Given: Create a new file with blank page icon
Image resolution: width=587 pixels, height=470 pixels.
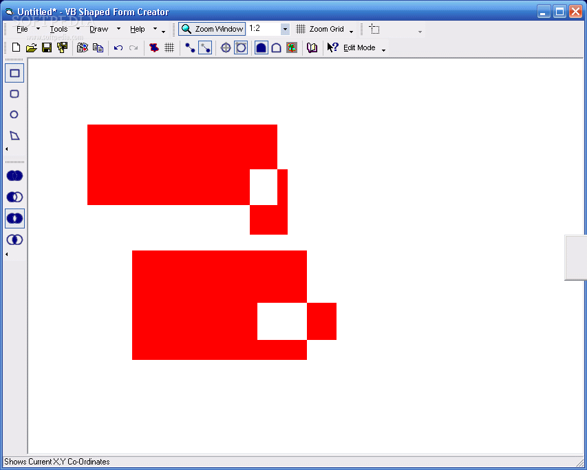Looking at the screenshot, I should pos(16,47).
